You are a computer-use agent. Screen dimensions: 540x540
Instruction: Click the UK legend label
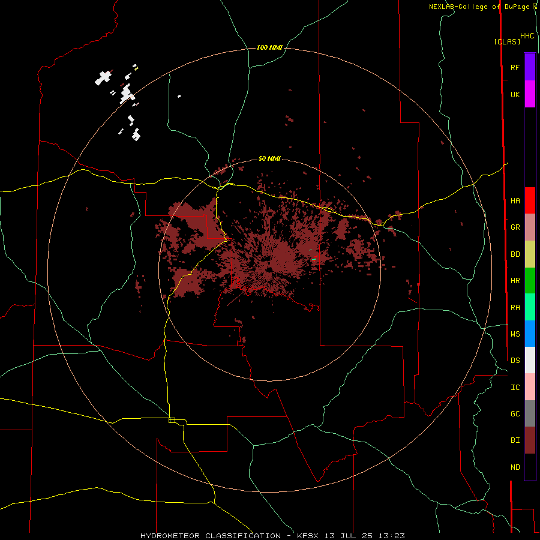515,94
